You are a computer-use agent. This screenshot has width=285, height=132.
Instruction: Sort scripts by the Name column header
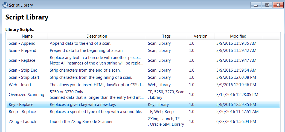[x=27, y=36]
